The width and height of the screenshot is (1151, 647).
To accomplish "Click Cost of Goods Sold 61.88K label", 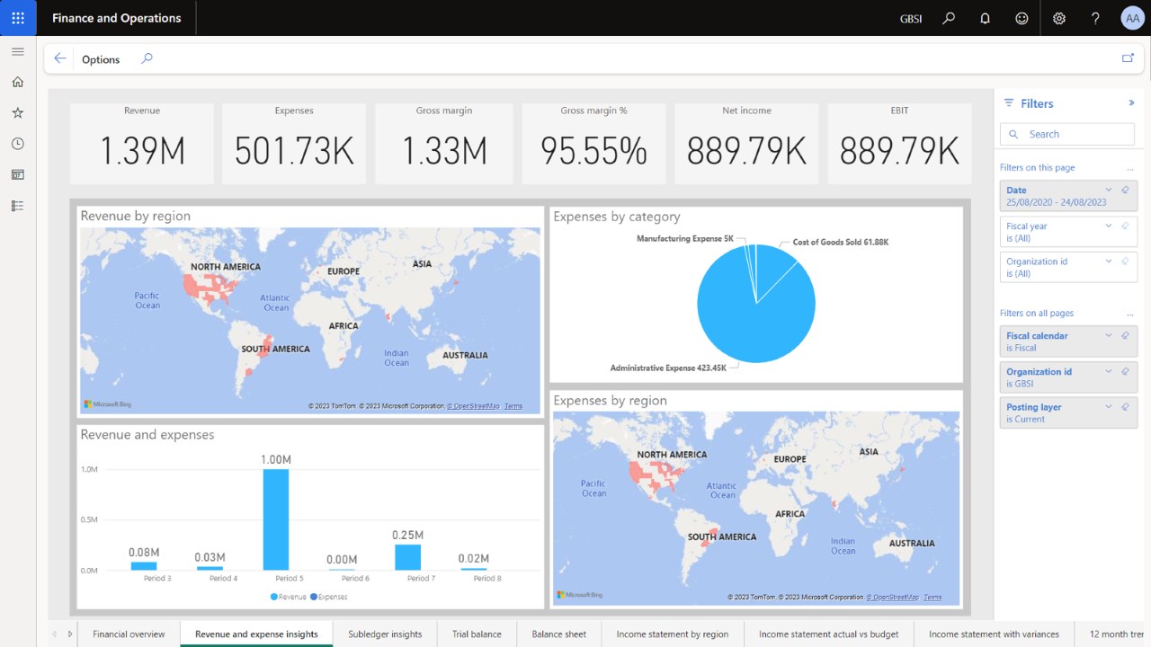I will [841, 243].
